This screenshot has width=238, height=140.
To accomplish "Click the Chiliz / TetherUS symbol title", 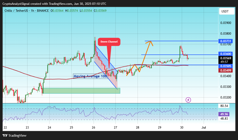I will click(x=17, y=11).
